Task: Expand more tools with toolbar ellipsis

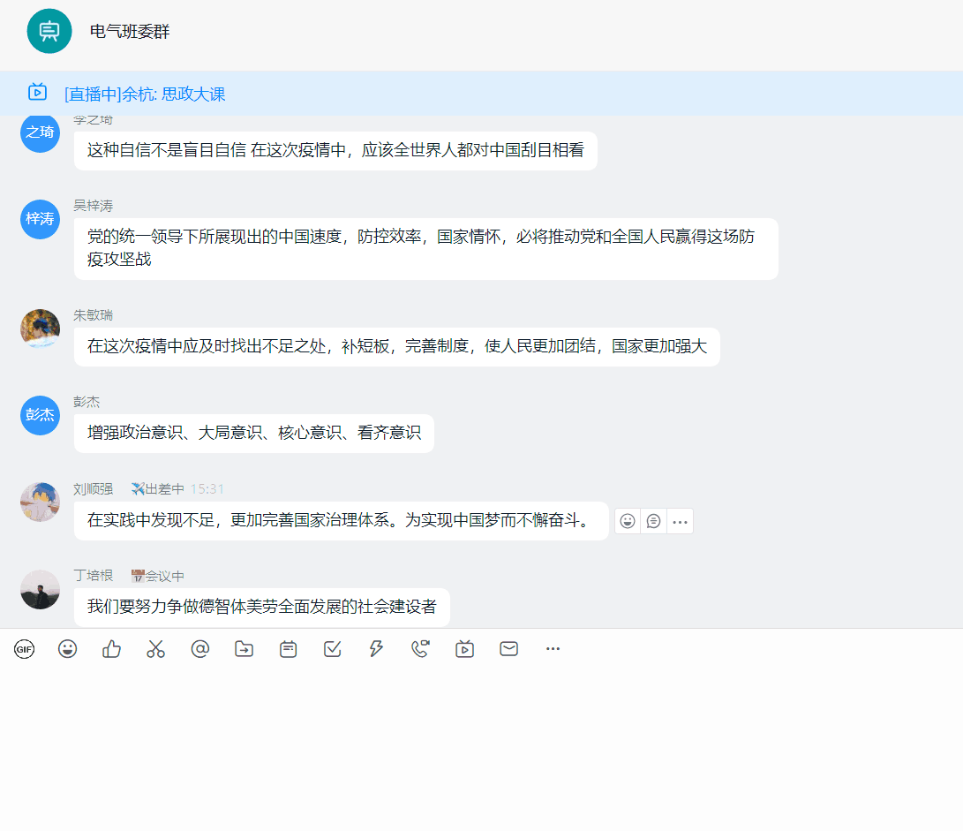Action: tap(553, 649)
